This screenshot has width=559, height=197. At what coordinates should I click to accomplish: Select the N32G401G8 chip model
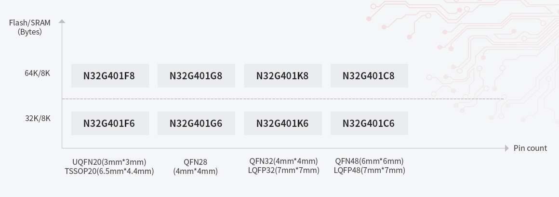pyautogui.click(x=196, y=76)
